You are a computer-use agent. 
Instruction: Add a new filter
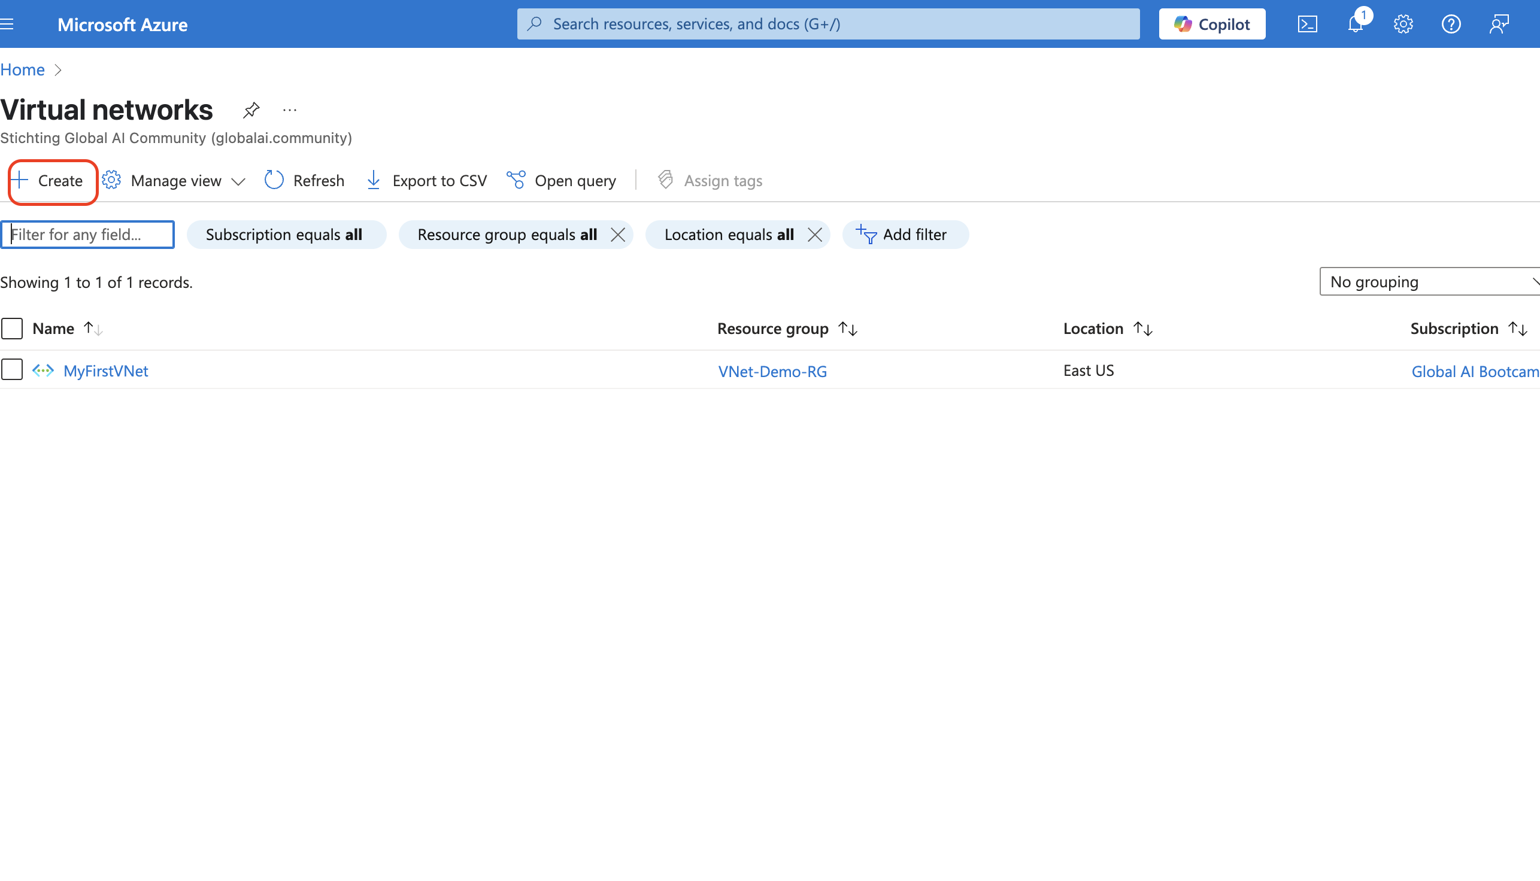904,235
